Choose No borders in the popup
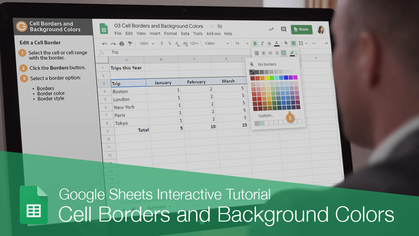Image resolution: width=419 pixels, height=236 pixels. pos(268,64)
